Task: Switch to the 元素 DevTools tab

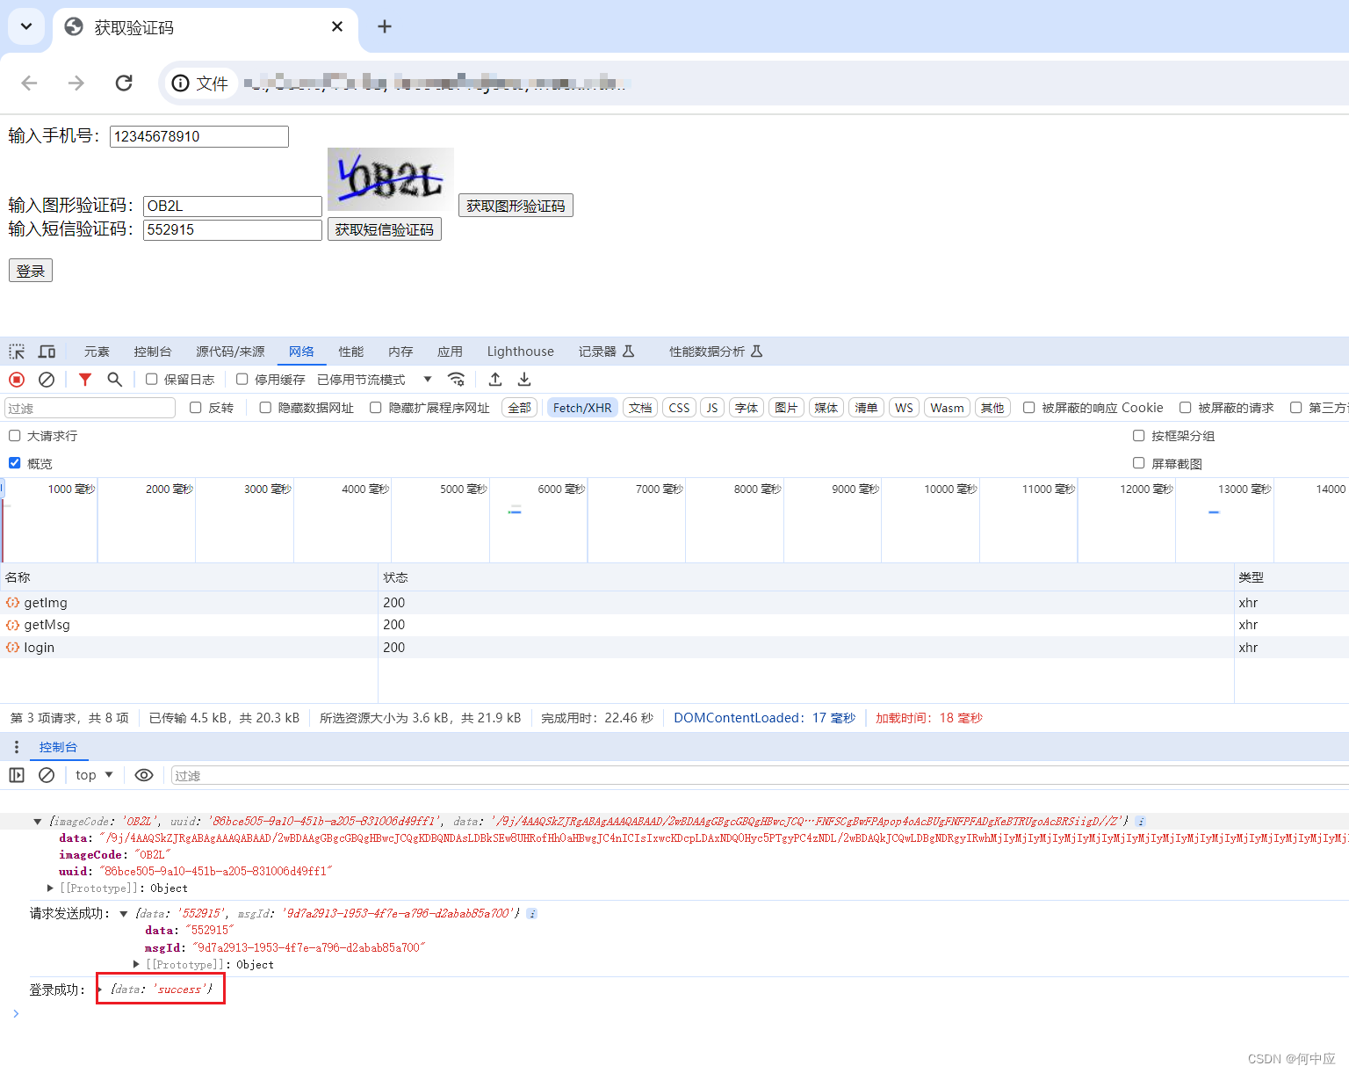Action: pos(97,352)
